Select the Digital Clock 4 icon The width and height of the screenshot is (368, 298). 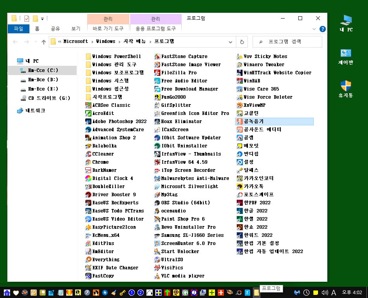pos(88,178)
